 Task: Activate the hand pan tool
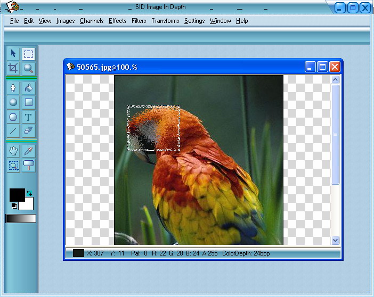pos(13,151)
